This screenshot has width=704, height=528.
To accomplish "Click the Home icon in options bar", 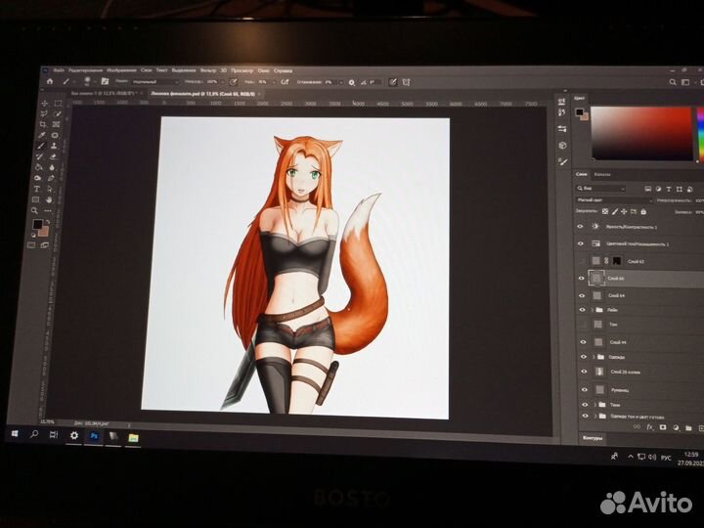I will [x=50, y=81].
